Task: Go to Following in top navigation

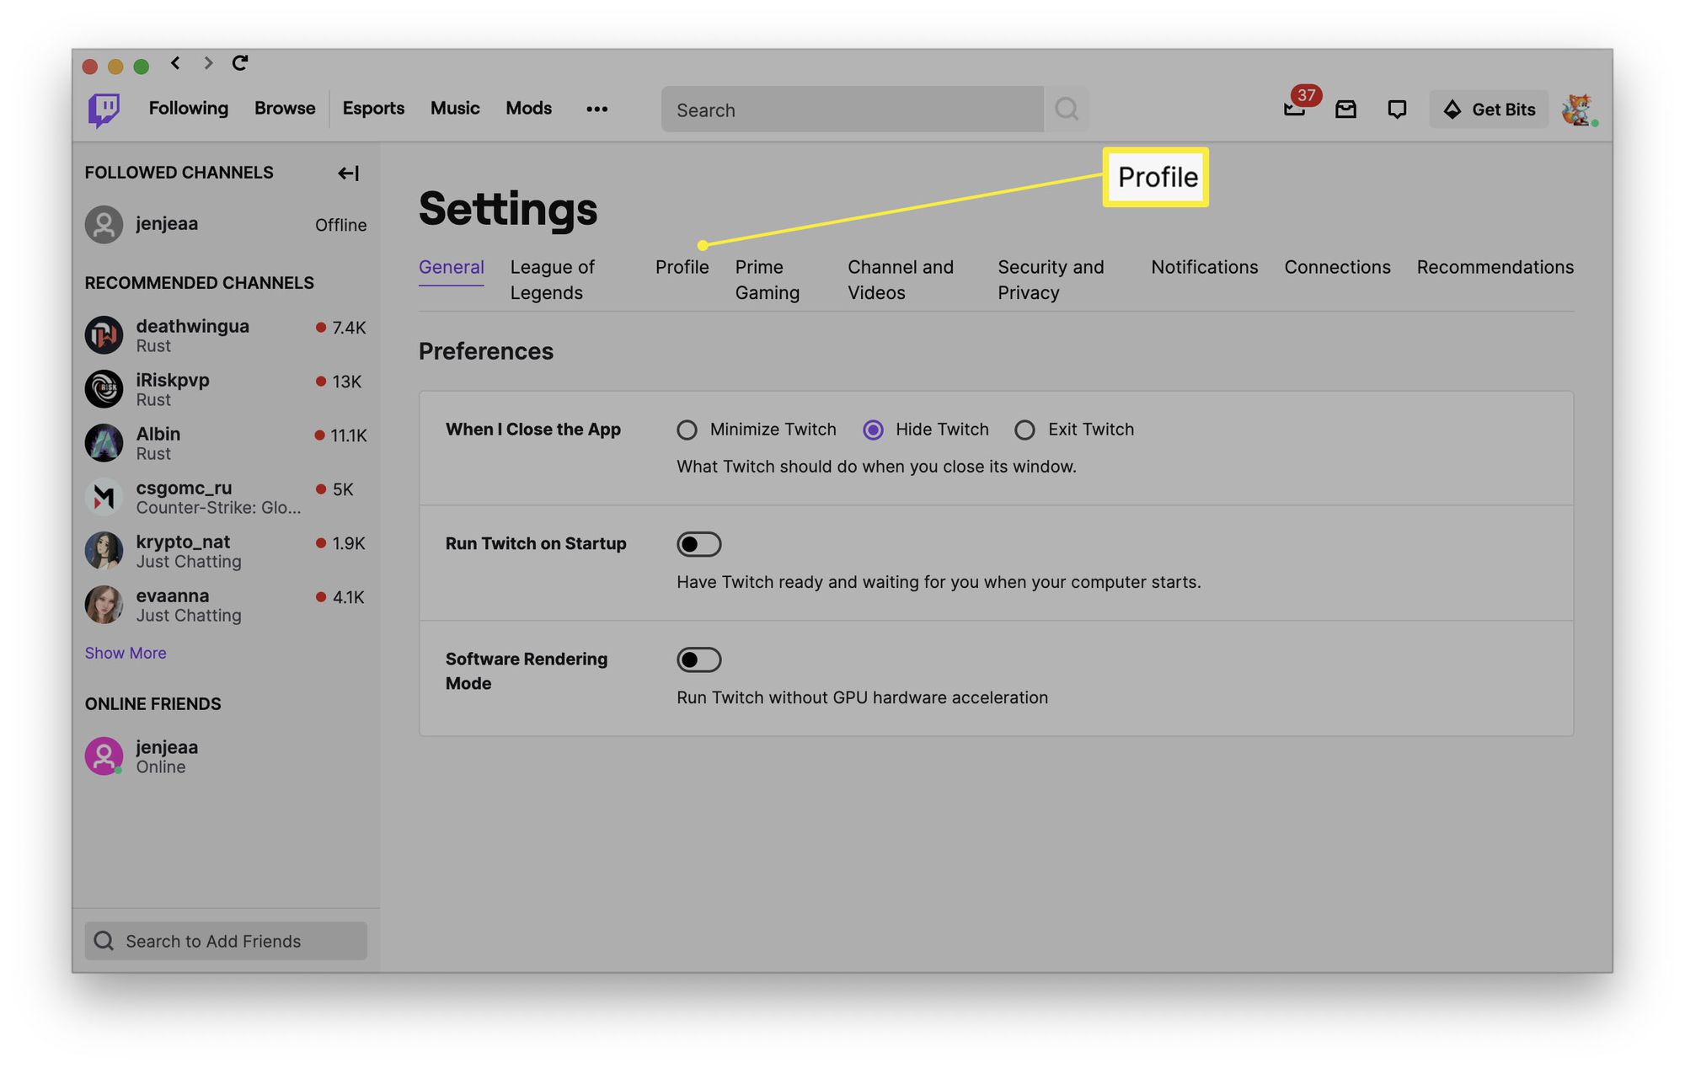Action: 189,109
